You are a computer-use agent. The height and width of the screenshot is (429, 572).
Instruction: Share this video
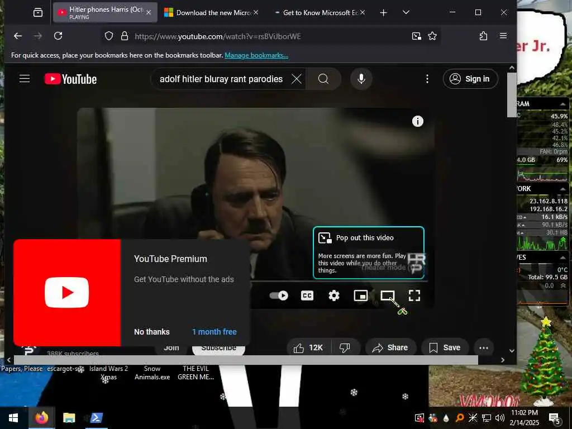pos(389,347)
